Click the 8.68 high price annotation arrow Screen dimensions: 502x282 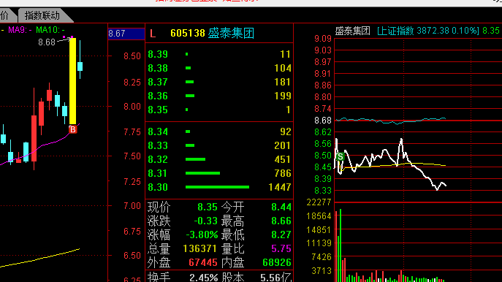(64, 40)
